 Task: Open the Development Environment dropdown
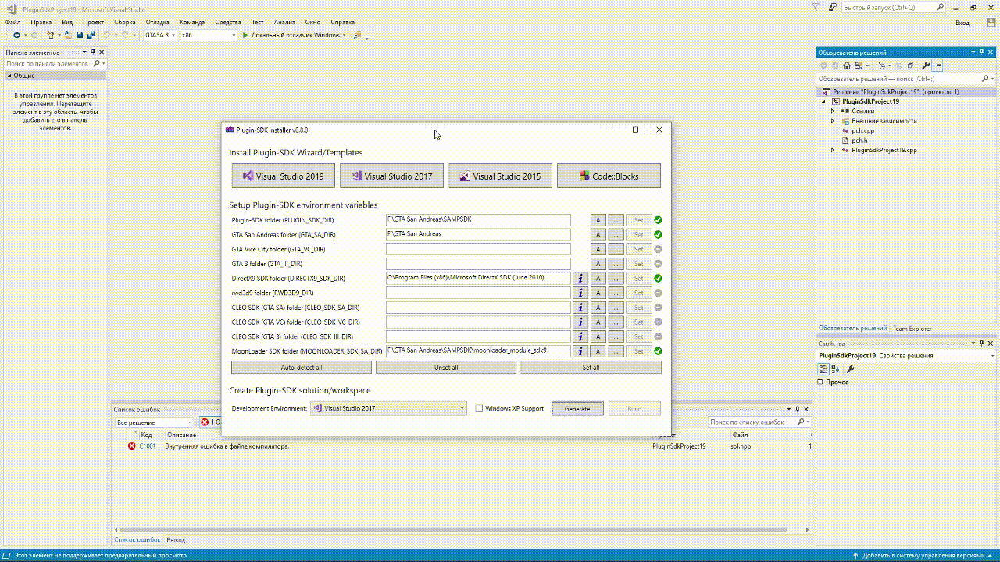click(388, 408)
